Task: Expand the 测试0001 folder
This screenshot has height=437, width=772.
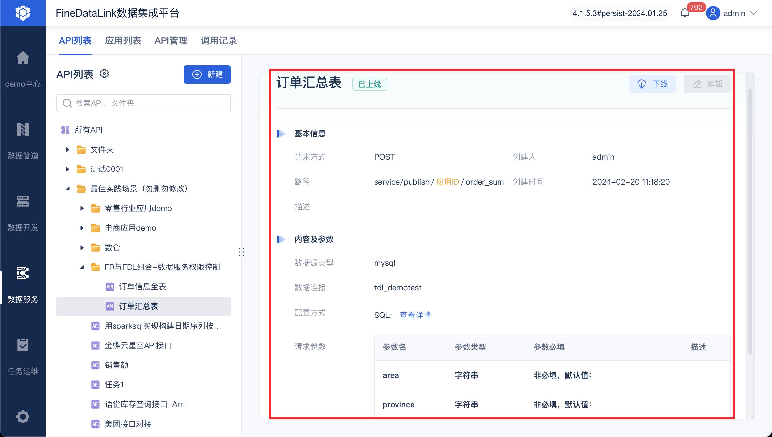Action: point(68,169)
